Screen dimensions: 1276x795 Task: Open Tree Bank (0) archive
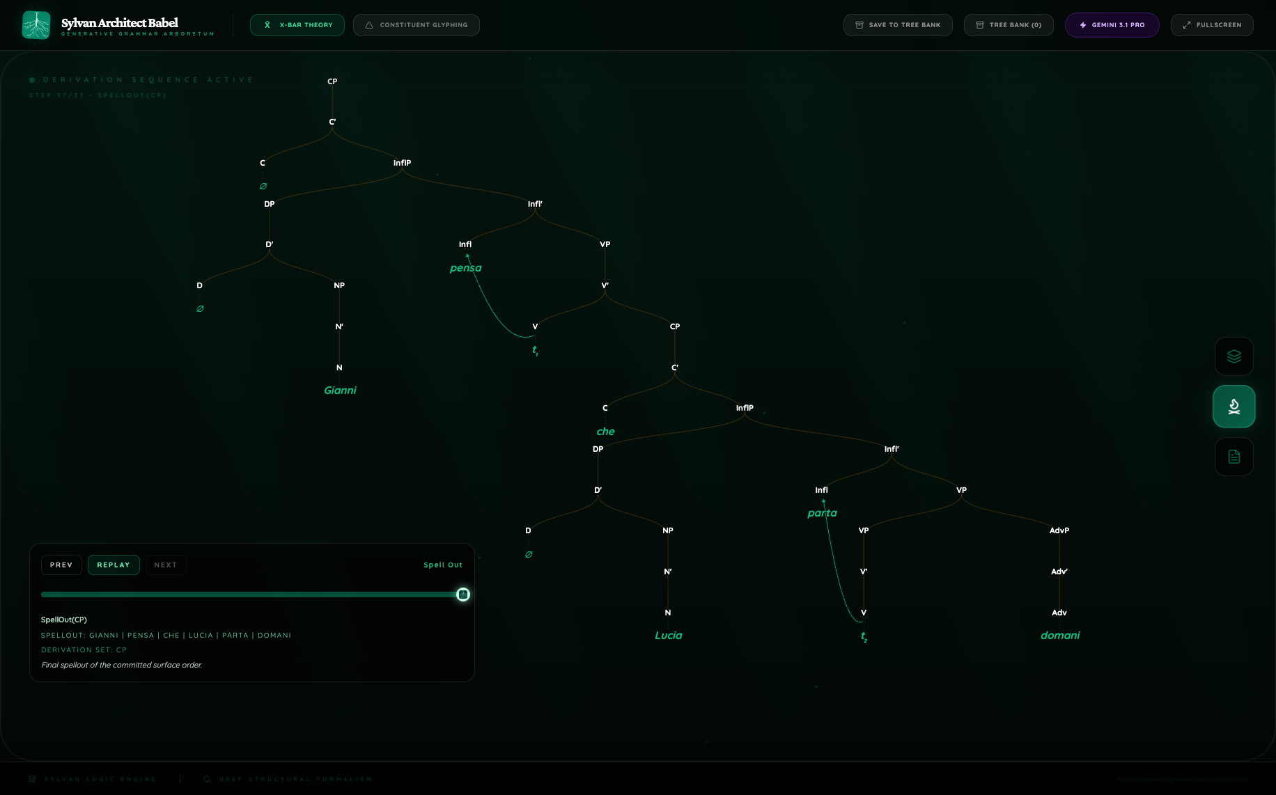point(1008,25)
